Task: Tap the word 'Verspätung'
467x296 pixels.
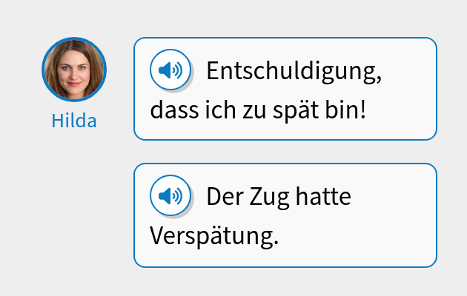Action: click(211, 237)
